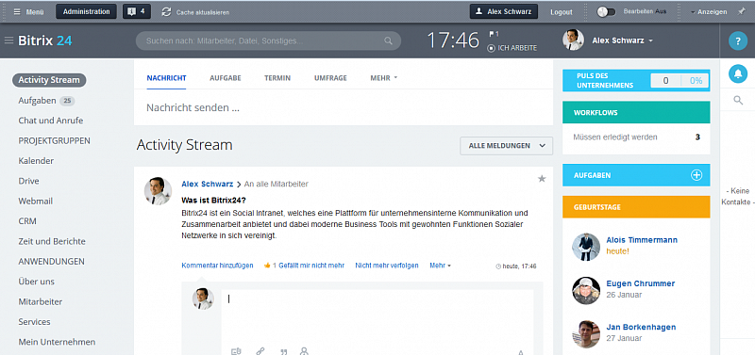Open Mein Unternehmen in the left menu
The height and width of the screenshot is (355, 755).
tap(57, 342)
